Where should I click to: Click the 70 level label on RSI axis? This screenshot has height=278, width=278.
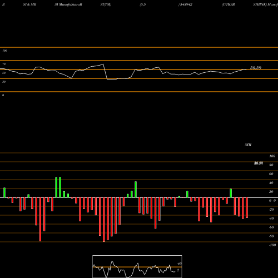(4, 64)
